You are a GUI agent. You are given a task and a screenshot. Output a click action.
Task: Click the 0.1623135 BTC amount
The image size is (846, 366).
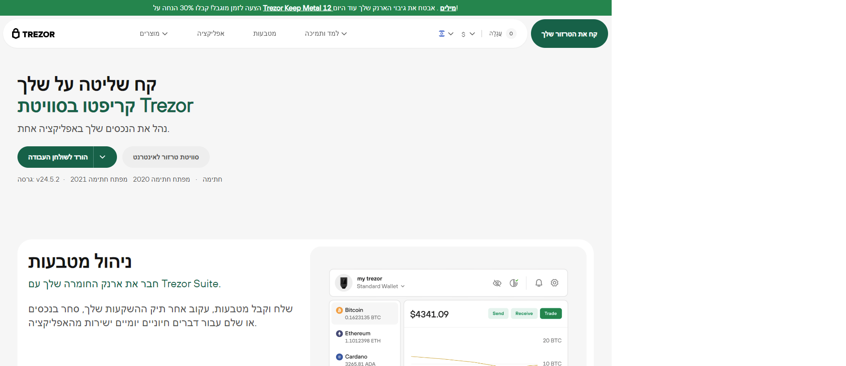click(363, 318)
